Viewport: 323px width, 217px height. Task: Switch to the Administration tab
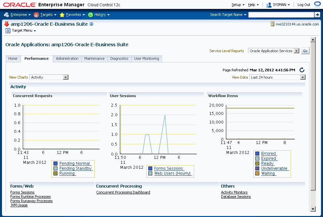[67, 58]
